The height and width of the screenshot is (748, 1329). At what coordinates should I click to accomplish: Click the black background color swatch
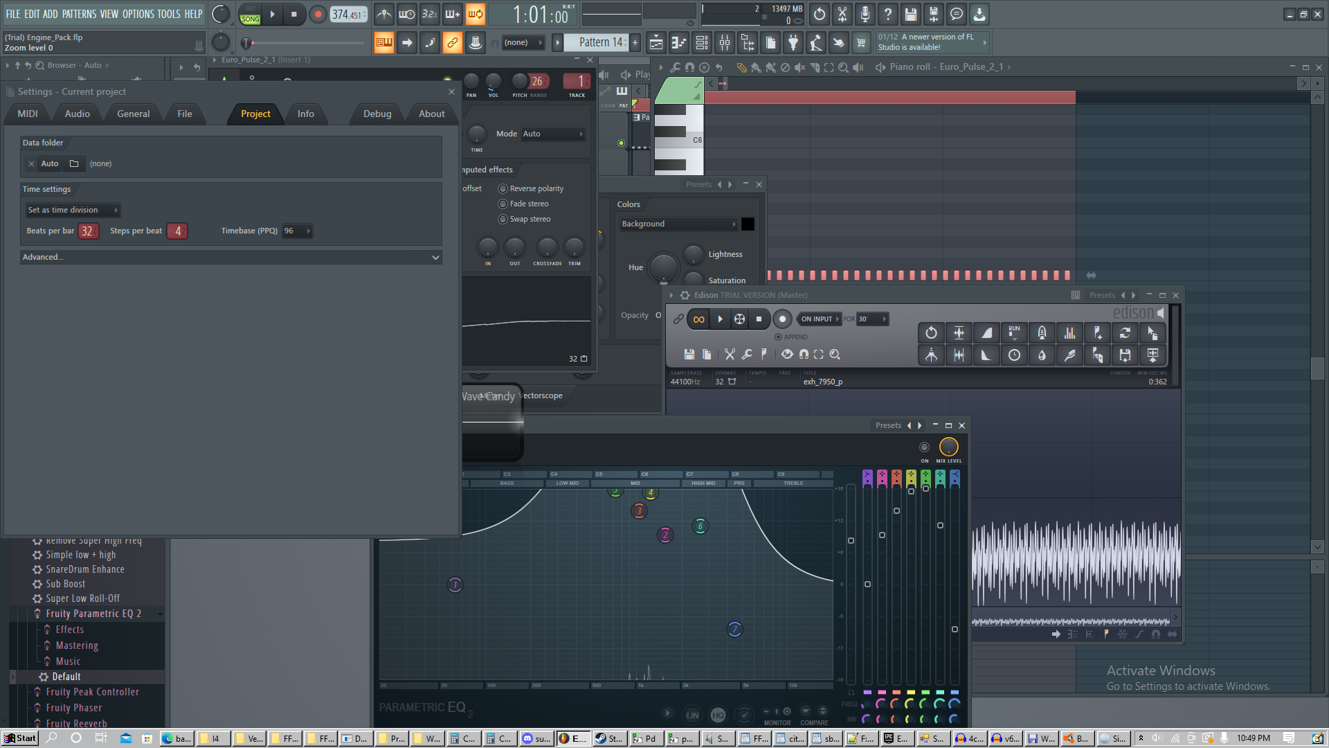(x=748, y=224)
